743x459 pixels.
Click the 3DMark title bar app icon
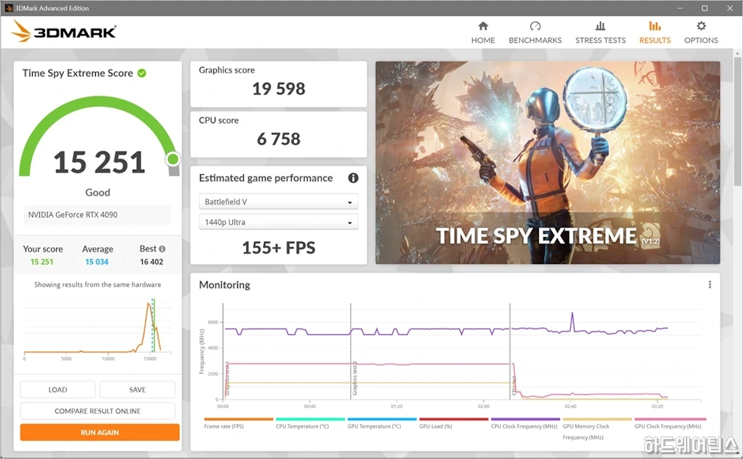9,8
